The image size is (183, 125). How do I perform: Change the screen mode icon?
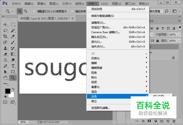point(13,102)
